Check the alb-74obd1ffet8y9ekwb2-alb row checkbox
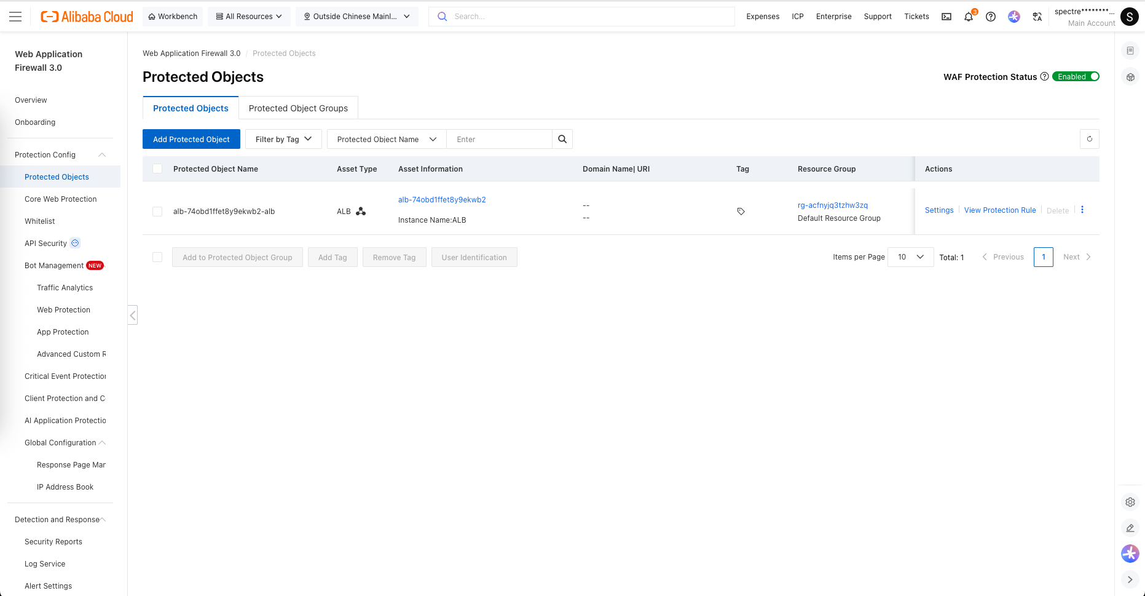Viewport: 1145px width, 596px height. tap(157, 211)
